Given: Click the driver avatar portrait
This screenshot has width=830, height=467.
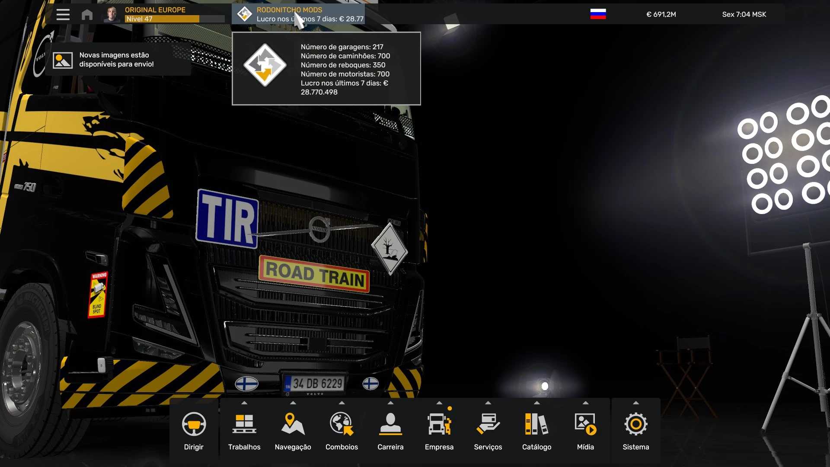Looking at the screenshot, I should 112,14.
